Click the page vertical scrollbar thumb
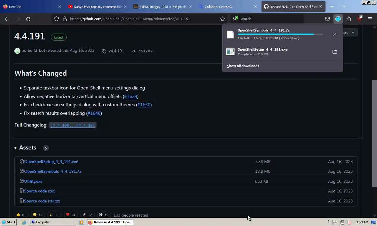 pyautogui.click(x=375, y=133)
